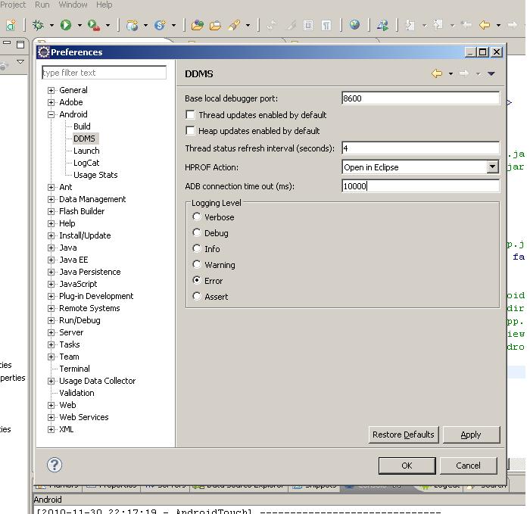The image size is (530, 514).
Task: Select Error logging level
Action: (x=197, y=280)
